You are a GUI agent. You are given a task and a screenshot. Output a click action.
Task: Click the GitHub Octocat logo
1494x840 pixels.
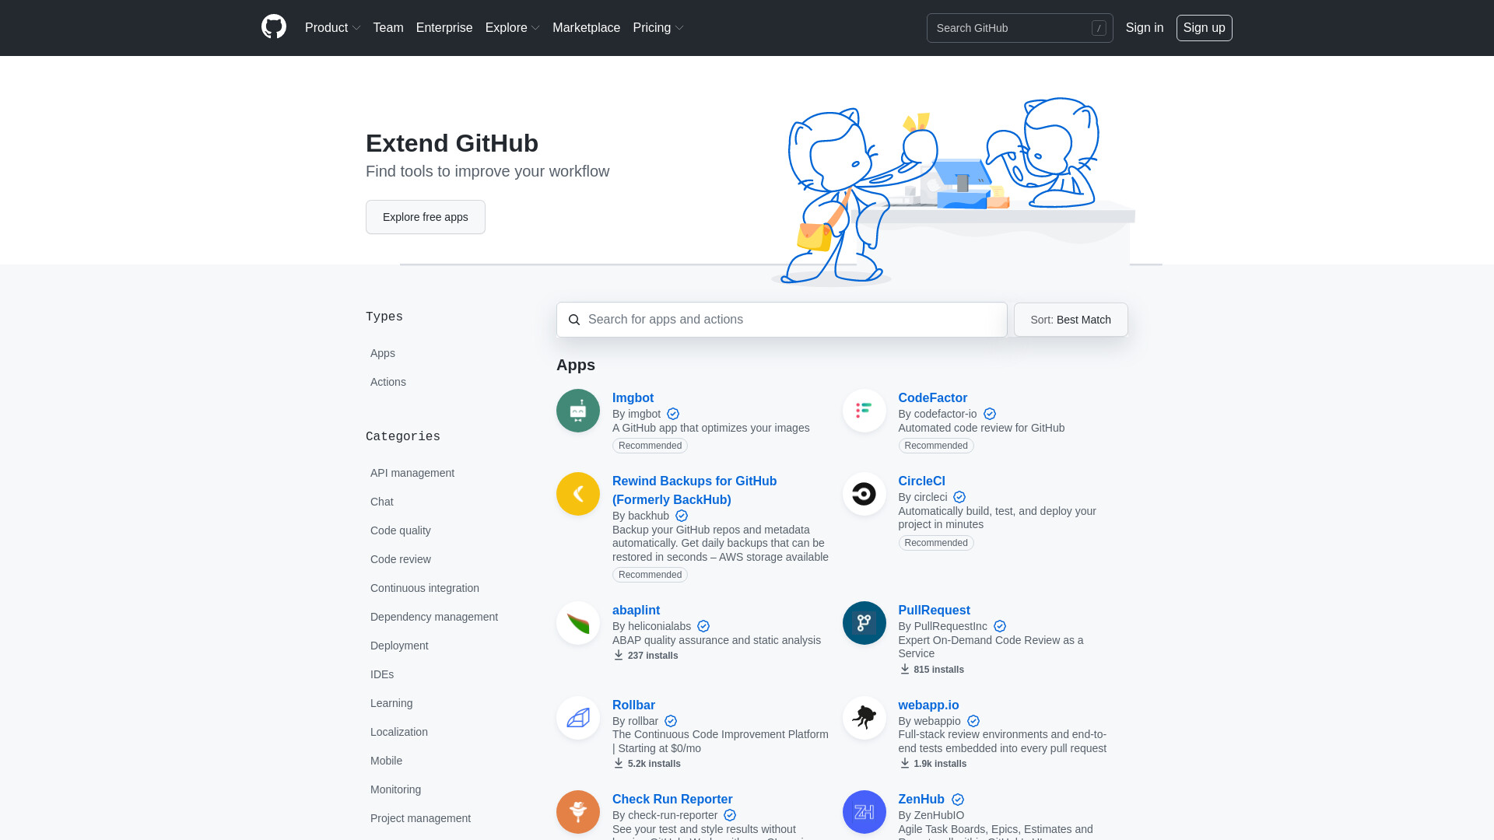(274, 27)
